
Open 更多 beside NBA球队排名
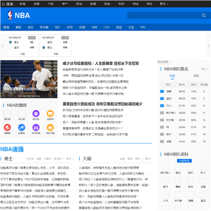(x=205, y=69)
